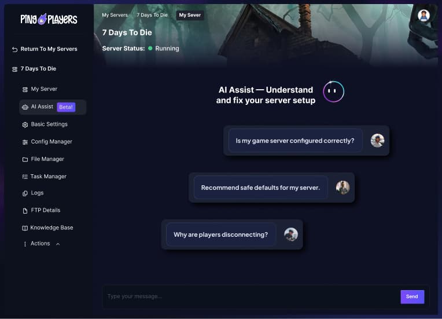This screenshot has height=319, width=442.
Task: Click the 7 Days To Die server icon
Action: click(x=14, y=69)
